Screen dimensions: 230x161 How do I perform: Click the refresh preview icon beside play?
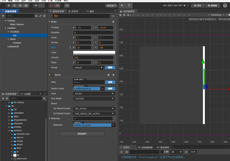(129, 6)
